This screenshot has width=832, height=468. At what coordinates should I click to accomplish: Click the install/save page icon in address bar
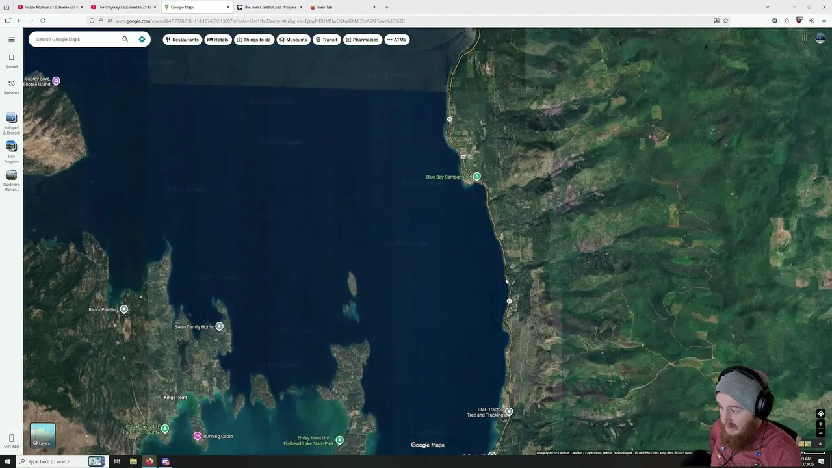[716, 21]
